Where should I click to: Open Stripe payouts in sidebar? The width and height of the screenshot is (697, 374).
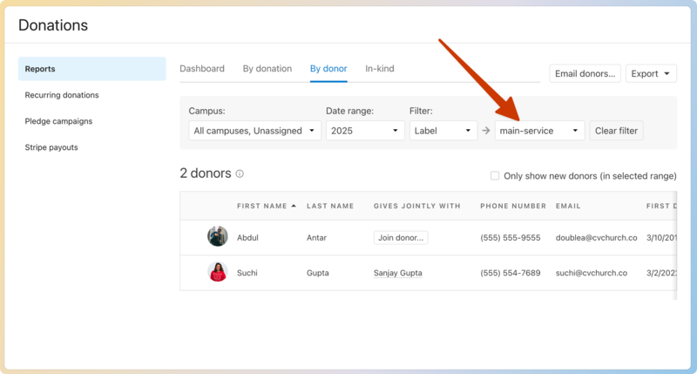(51, 147)
